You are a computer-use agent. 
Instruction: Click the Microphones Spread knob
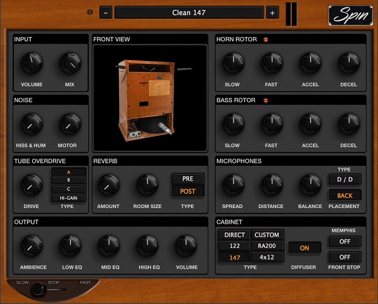pos(232,184)
